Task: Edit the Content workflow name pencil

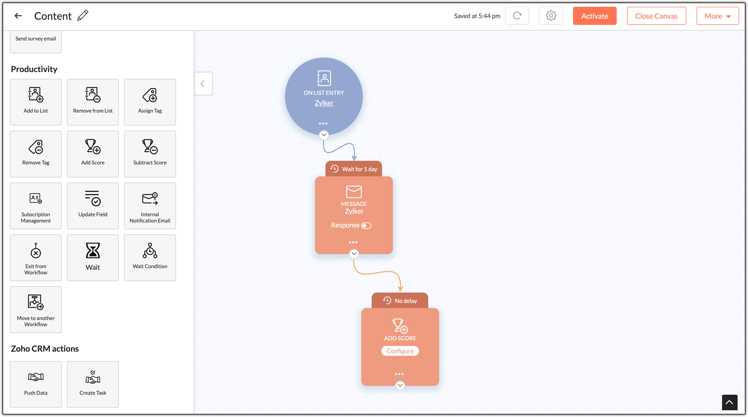Action: point(83,15)
